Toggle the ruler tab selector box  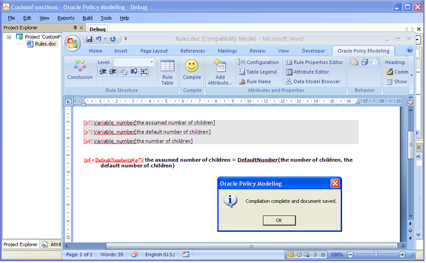tap(68, 102)
